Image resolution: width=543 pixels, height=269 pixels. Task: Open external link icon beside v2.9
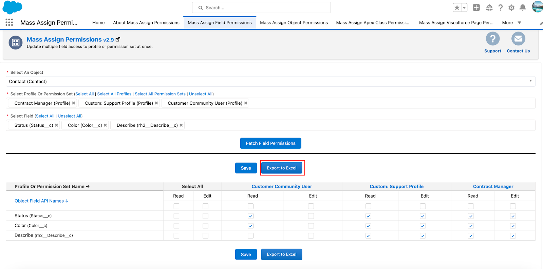[x=118, y=39]
